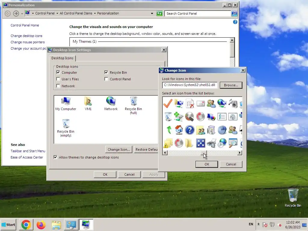Image resolution: width=308 pixels, height=231 pixels.
Task: Switch to the Desktop Icons tab
Action: point(62,58)
